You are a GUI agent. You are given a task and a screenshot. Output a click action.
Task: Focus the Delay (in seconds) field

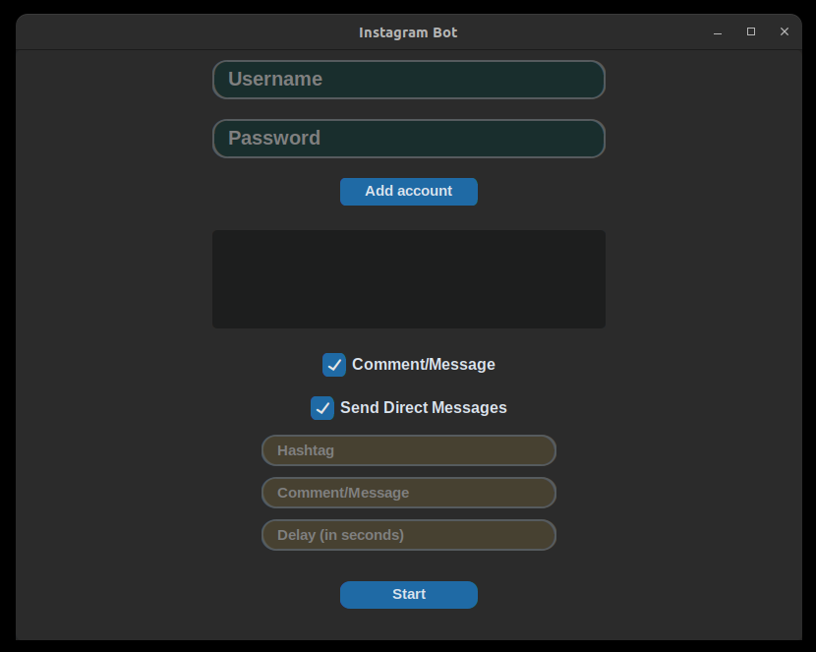click(x=409, y=535)
